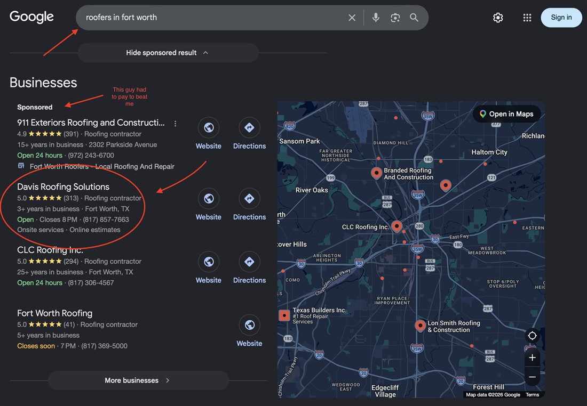Click the Sign in button
Image resolution: width=587 pixels, height=406 pixels.
561,17
